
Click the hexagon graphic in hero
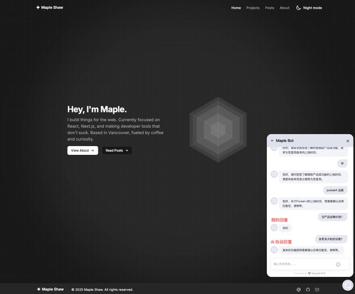pyautogui.click(x=218, y=130)
